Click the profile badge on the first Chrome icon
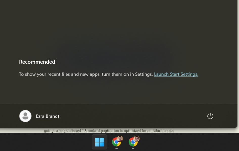 point(120,138)
